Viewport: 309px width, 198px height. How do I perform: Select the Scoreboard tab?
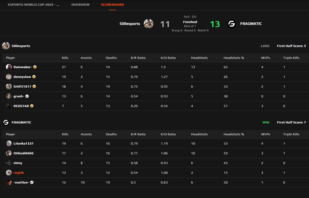point(112,5)
